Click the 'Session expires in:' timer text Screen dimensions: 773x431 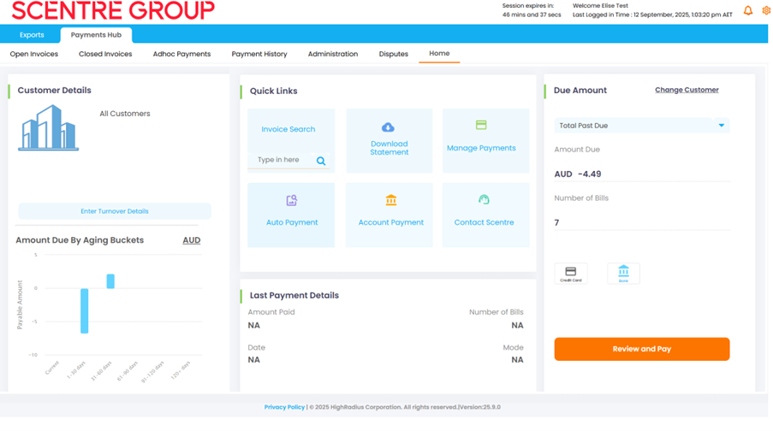point(528,6)
